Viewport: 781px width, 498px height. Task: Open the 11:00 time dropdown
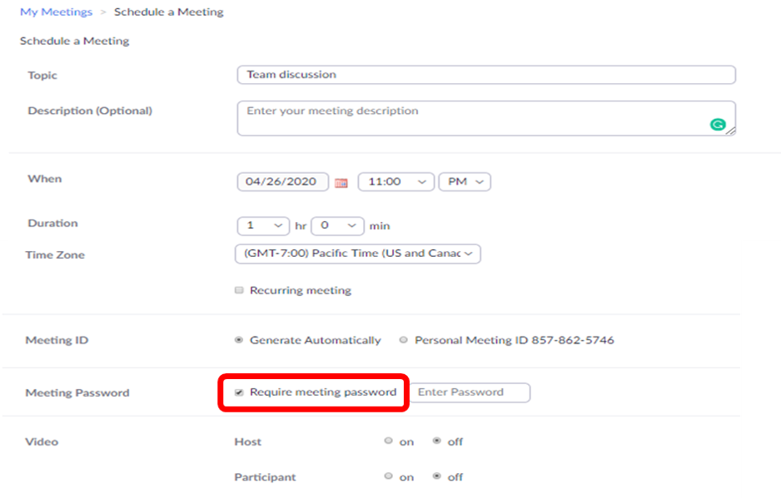pyautogui.click(x=396, y=182)
